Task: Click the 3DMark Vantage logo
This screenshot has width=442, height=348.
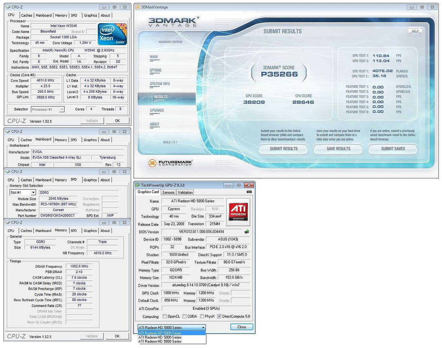Action: pyautogui.click(x=173, y=22)
